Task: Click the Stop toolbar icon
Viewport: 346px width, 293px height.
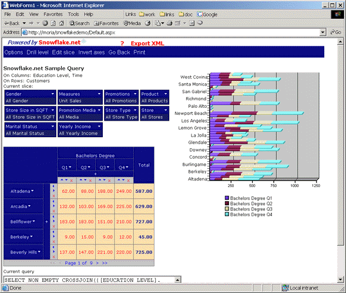Action: pos(45,23)
